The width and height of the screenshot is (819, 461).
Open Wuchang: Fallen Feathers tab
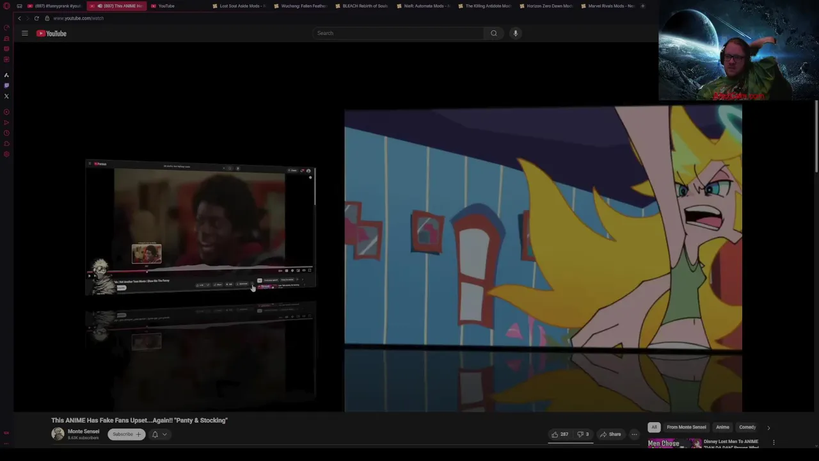click(301, 6)
